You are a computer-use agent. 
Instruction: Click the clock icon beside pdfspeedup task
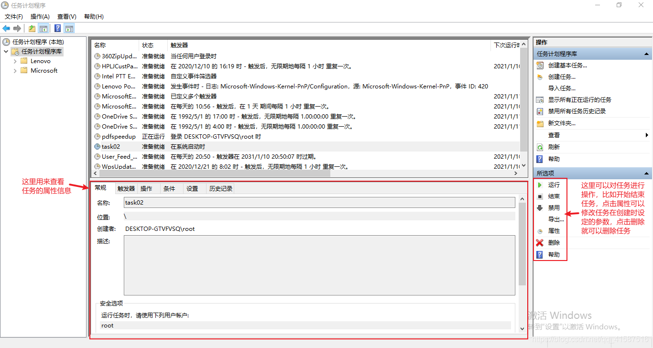98,137
